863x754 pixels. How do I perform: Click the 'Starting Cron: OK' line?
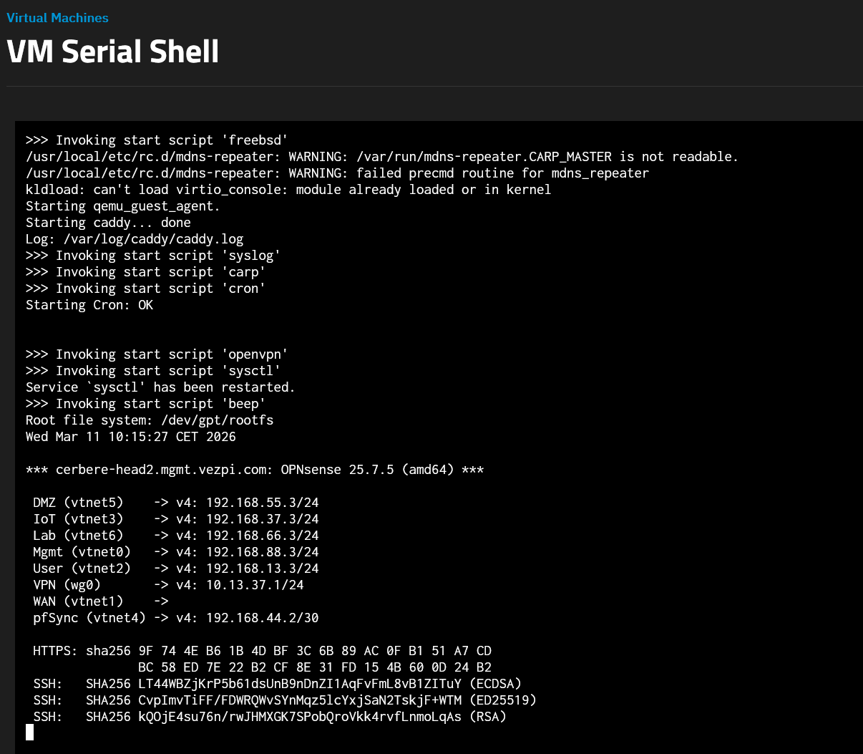89,305
